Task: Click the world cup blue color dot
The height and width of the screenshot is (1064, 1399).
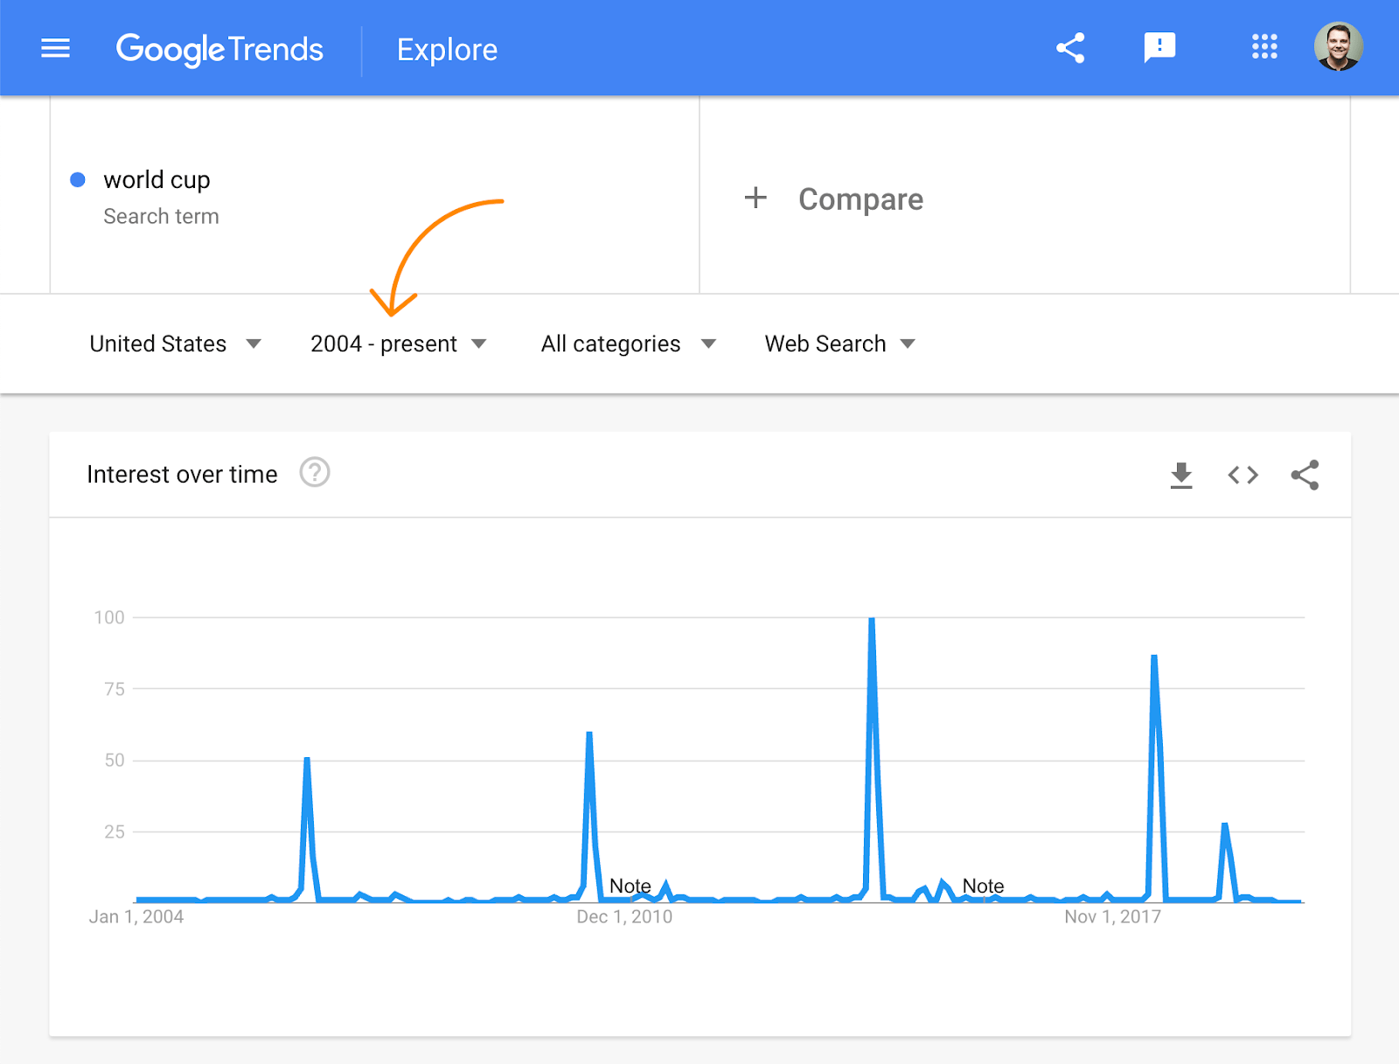Action: click(x=78, y=179)
